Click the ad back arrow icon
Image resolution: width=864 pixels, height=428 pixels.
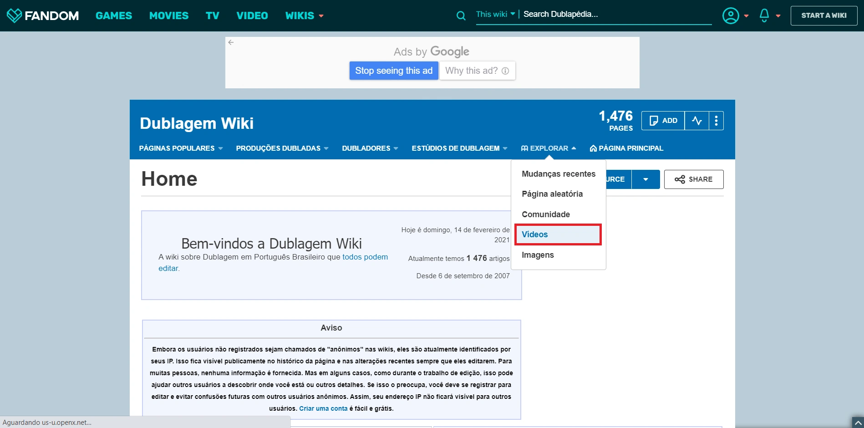[x=231, y=42]
